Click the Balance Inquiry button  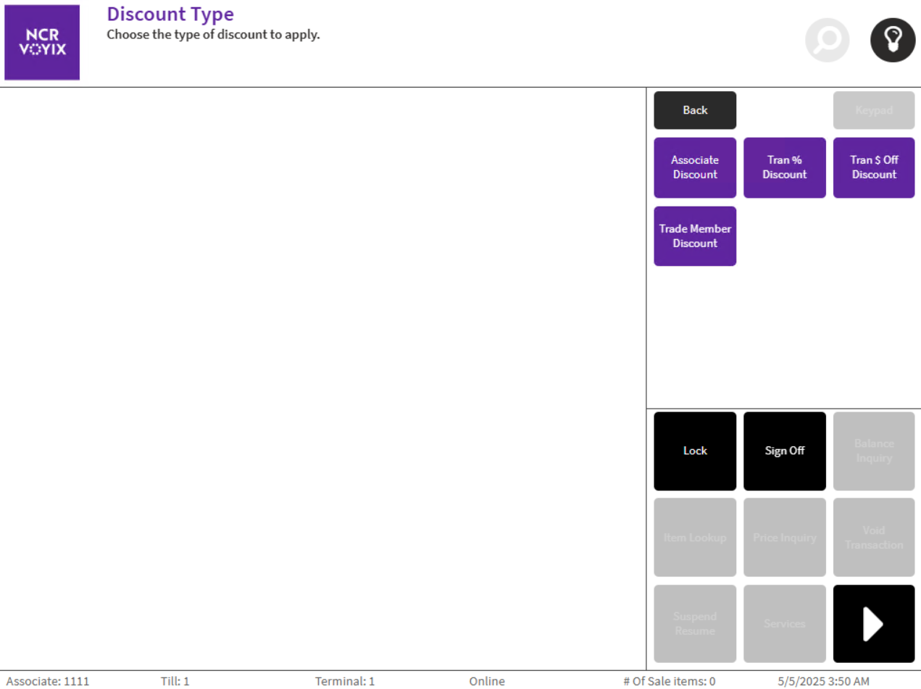tap(873, 451)
